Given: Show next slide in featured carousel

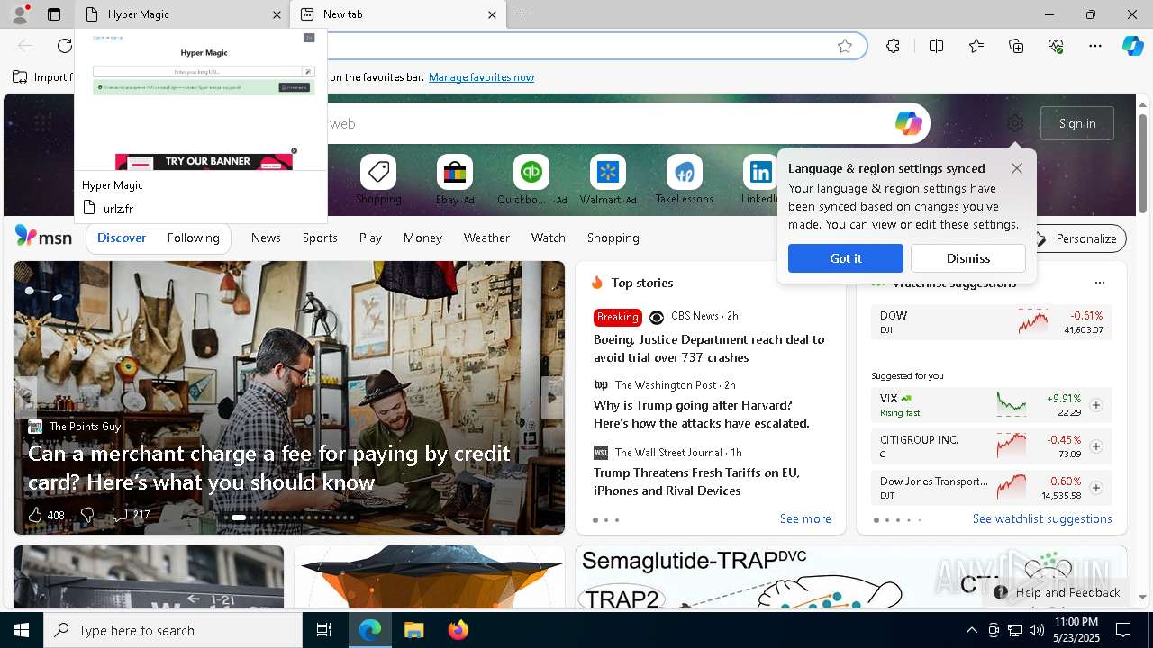Looking at the screenshot, I should point(552,397).
